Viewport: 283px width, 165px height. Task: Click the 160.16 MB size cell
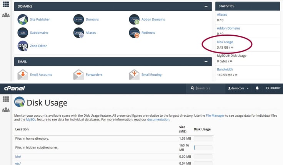(184, 147)
